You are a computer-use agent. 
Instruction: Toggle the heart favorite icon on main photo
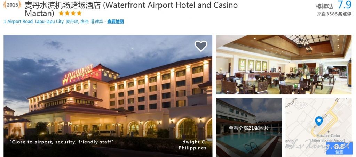point(201,46)
